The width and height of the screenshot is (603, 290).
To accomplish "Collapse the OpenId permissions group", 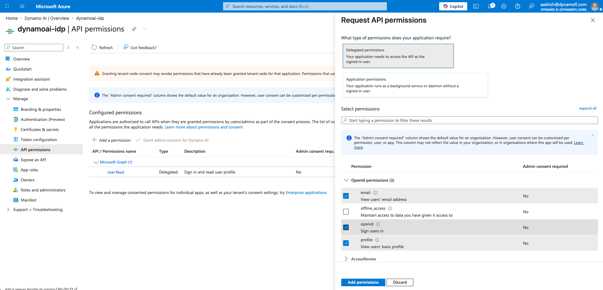I will point(346,180).
